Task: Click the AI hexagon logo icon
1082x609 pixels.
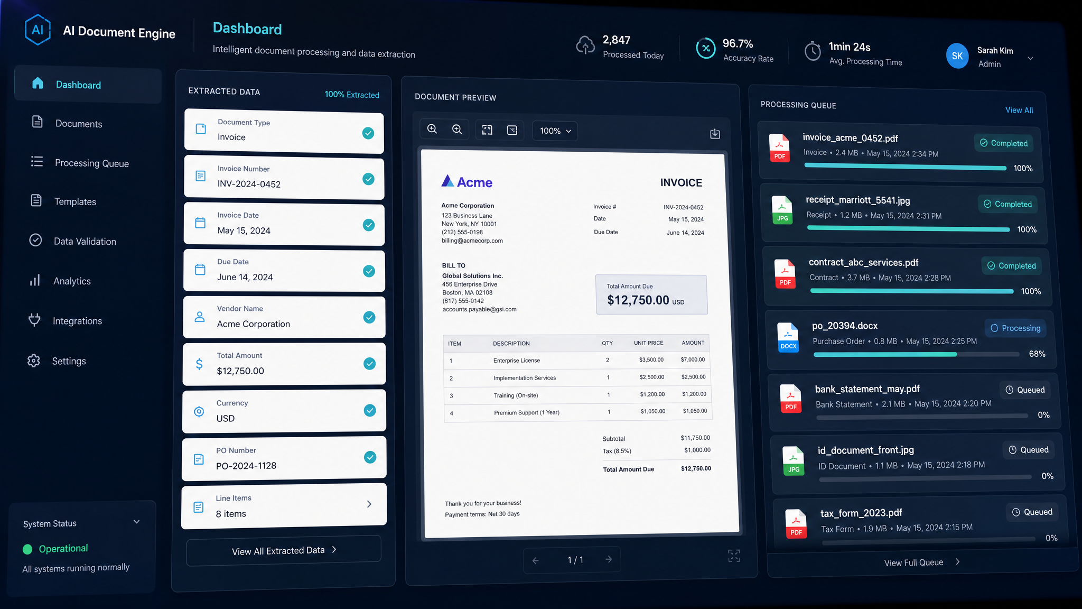Action: (38, 30)
